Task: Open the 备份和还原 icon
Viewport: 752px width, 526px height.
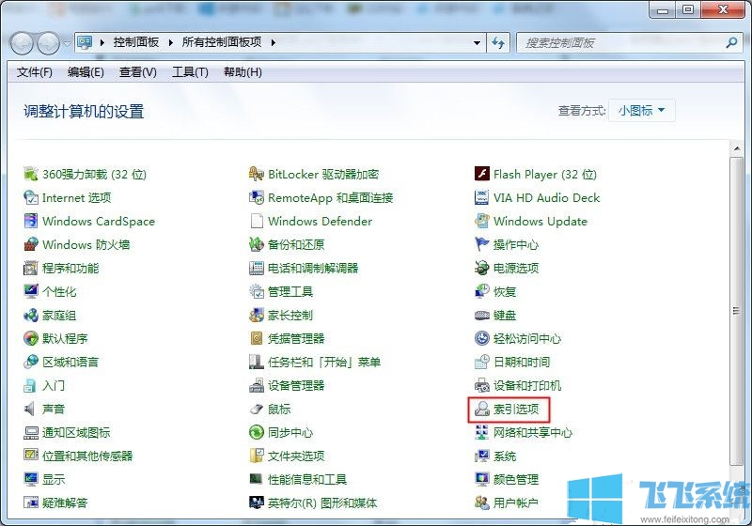Action: click(257, 244)
